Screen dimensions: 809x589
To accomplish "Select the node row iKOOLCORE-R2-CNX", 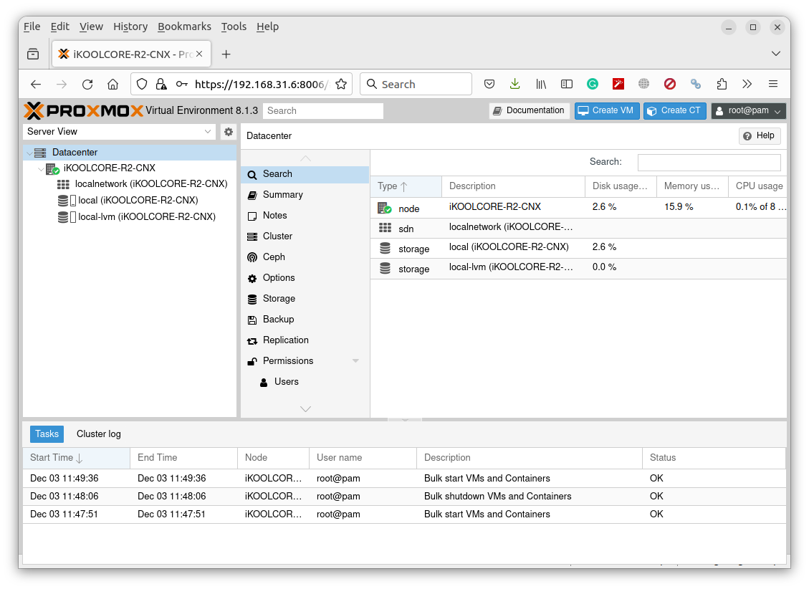I will pos(578,207).
